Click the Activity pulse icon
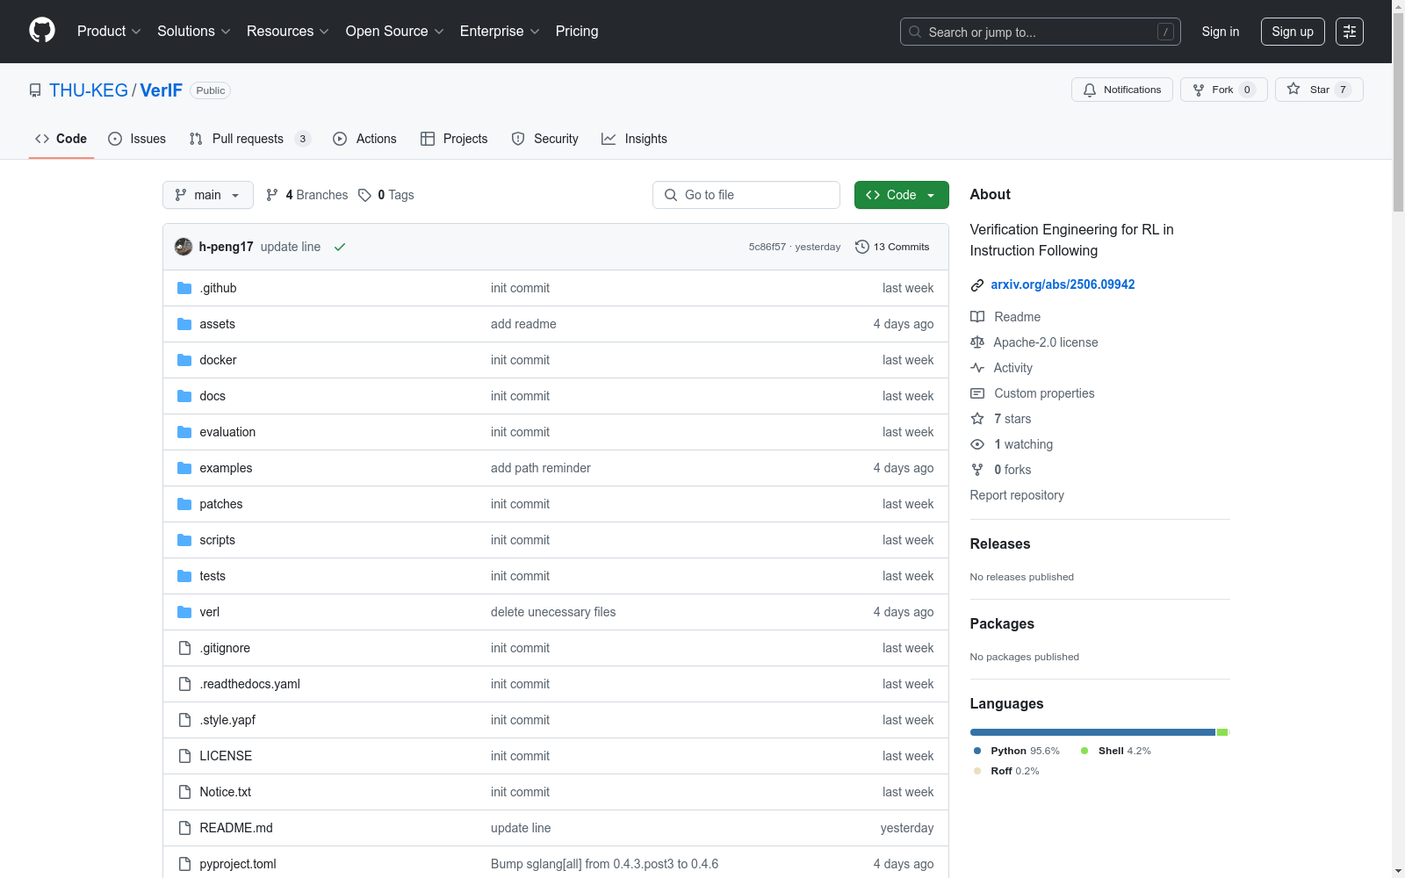The height and width of the screenshot is (878, 1405). 977,368
